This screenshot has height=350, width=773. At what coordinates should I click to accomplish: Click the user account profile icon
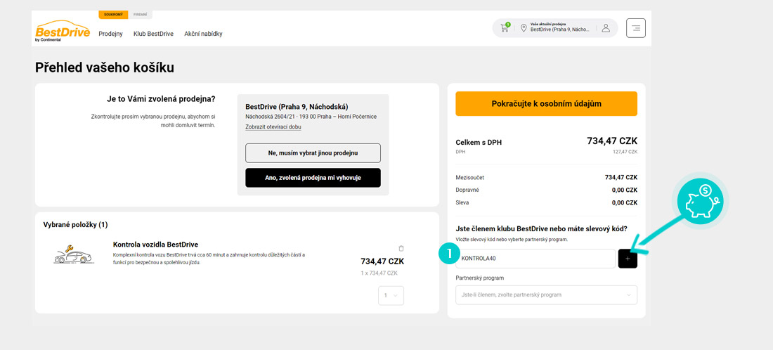(x=605, y=28)
